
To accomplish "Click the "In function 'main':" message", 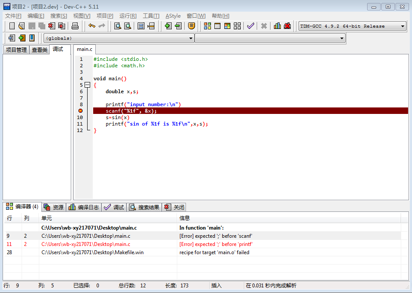I will pos(201,228).
